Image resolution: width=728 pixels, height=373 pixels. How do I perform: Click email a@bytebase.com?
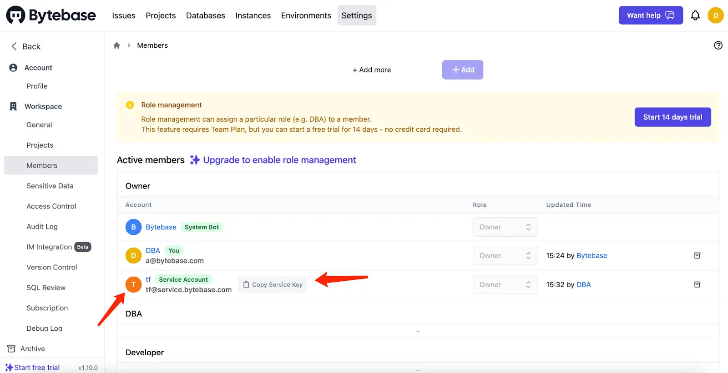(x=175, y=261)
